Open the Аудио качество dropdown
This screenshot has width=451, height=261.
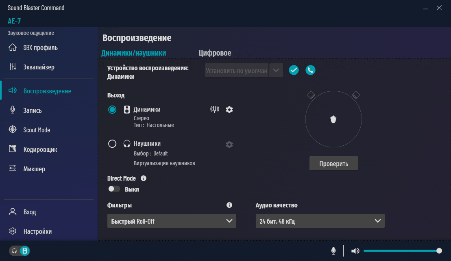pyautogui.click(x=320, y=221)
